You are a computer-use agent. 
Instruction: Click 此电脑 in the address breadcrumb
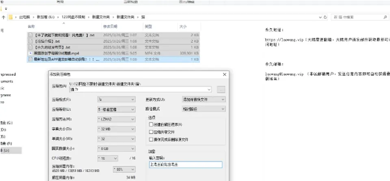click(x=25, y=17)
